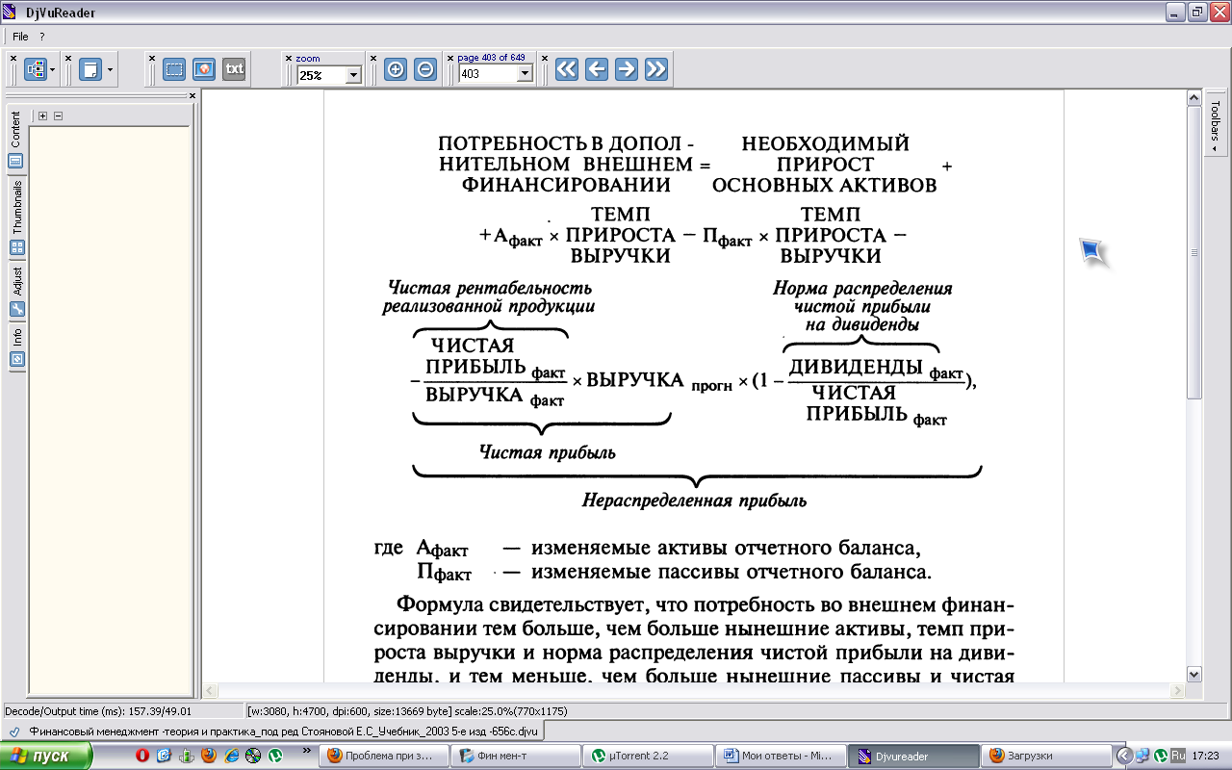Click the Thumbnails grid icon

click(x=16, y=247)
